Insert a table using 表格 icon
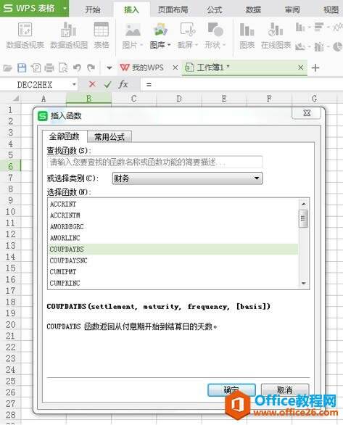Screen dimensions: 343x425 [x=101, y=30]
